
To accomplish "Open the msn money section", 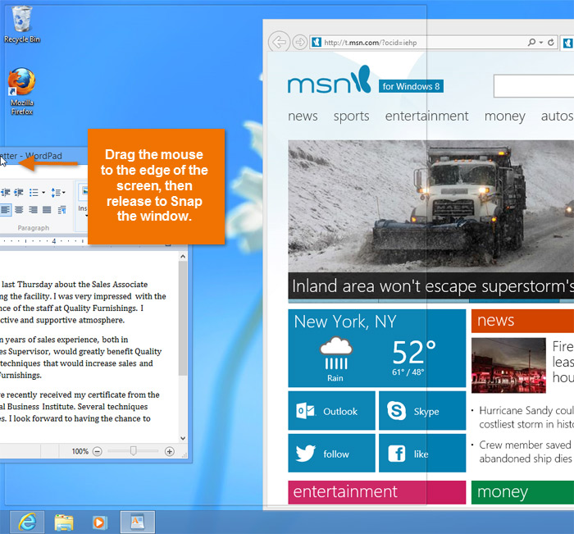I will 505,116.
